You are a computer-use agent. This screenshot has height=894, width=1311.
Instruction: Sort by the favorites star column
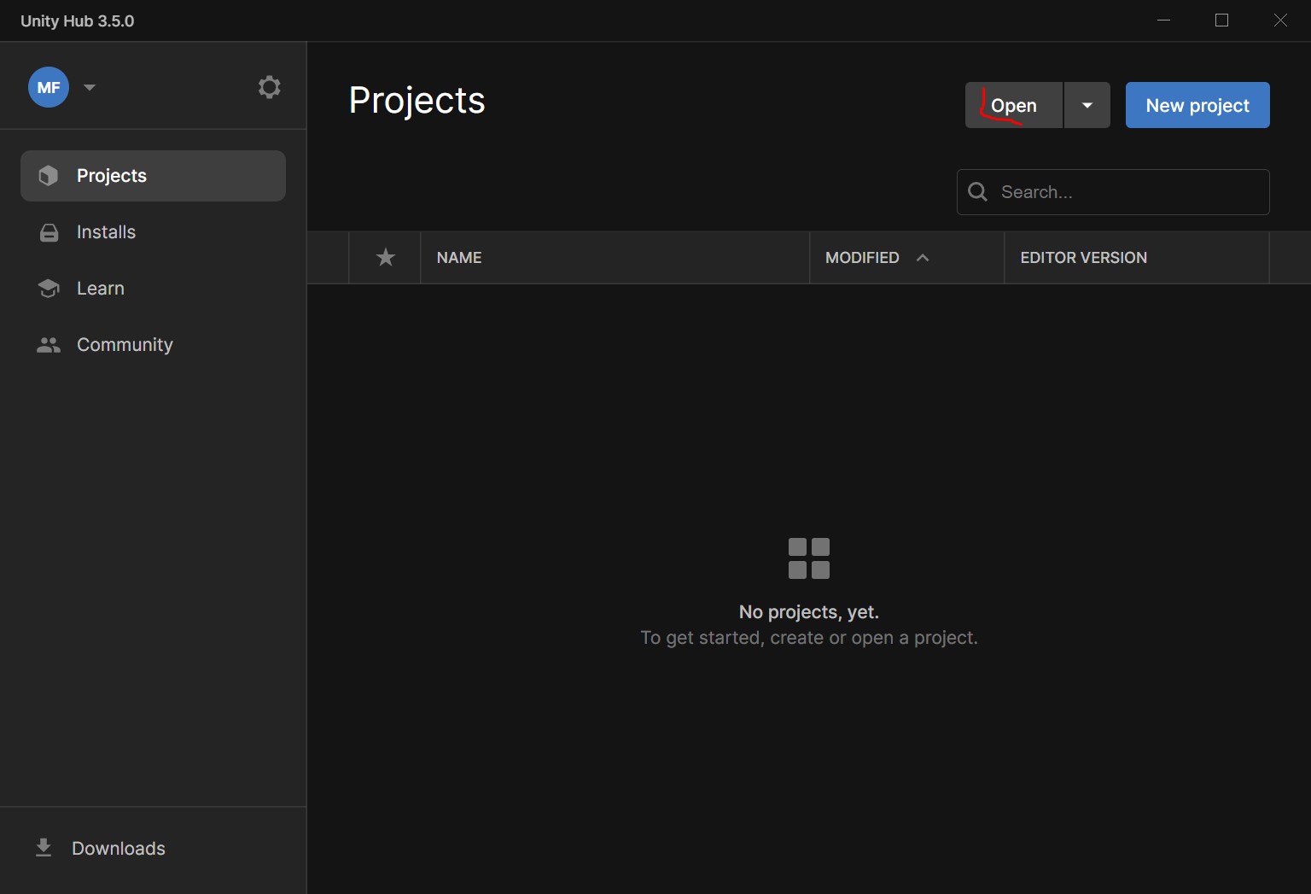386,257
